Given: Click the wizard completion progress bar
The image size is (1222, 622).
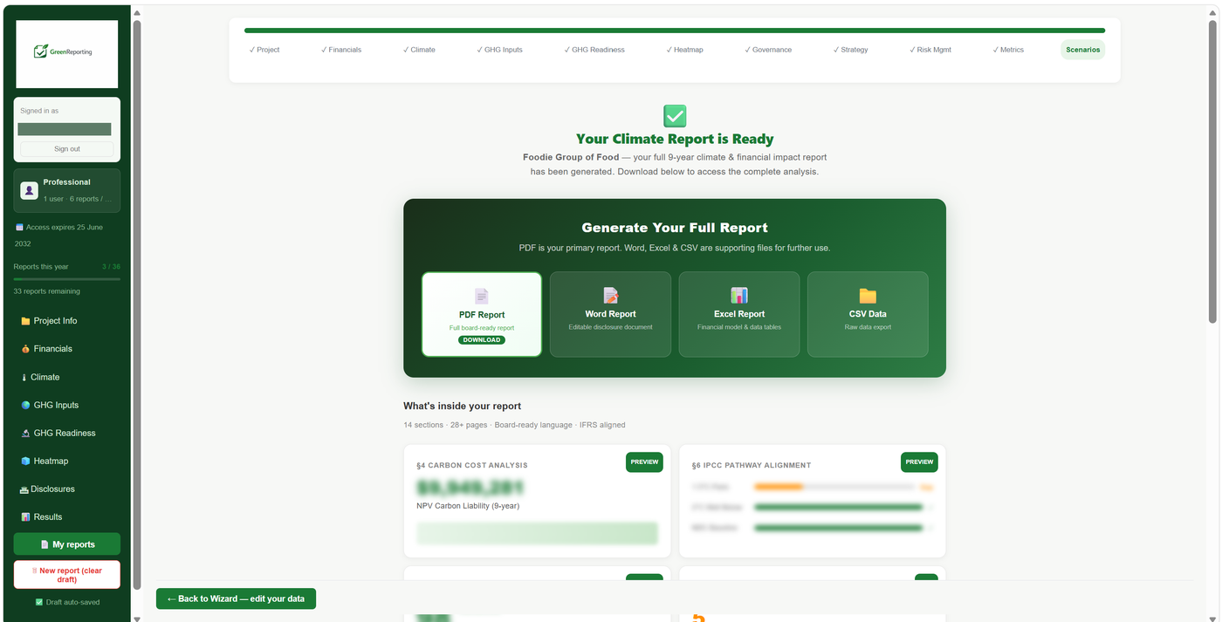Looking at the screenshot, I should coord(675,31).
